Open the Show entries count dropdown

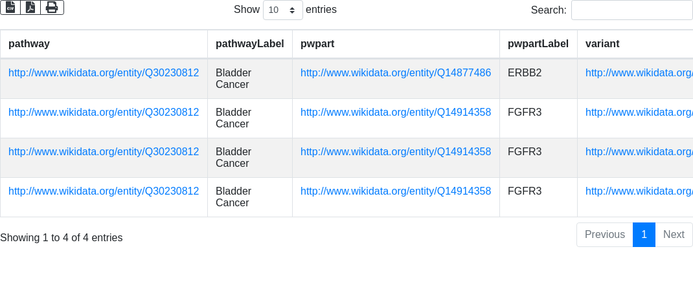coord(283,10)
